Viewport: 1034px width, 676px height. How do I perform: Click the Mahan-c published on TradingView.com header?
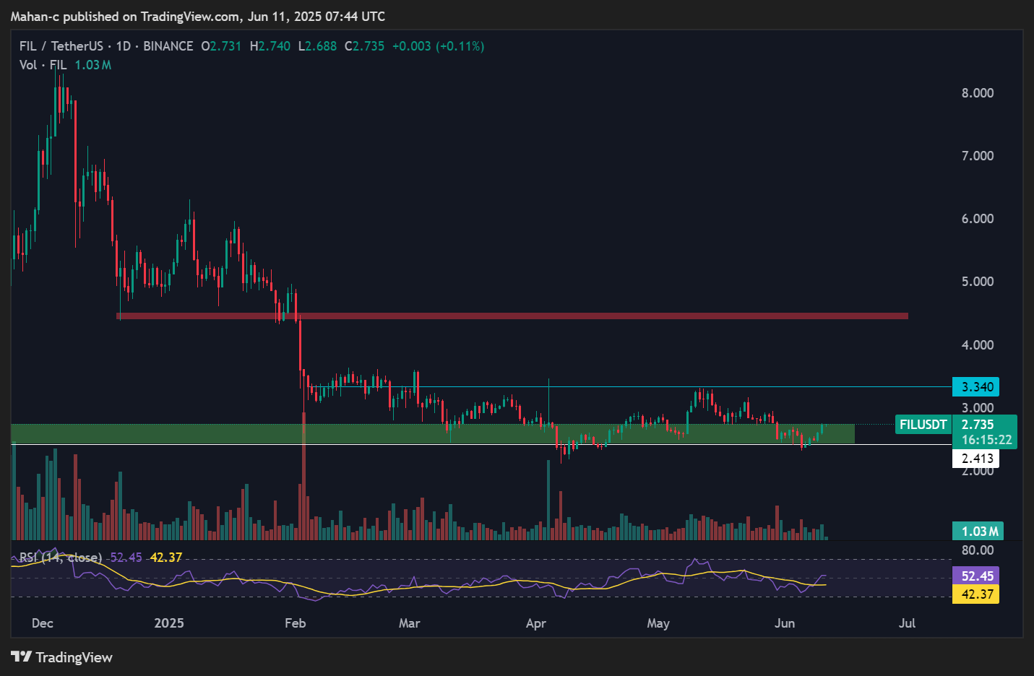point(197,16)
